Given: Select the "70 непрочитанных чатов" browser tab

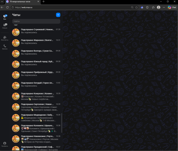Looking at the screenshot, I should coord(22,1).
